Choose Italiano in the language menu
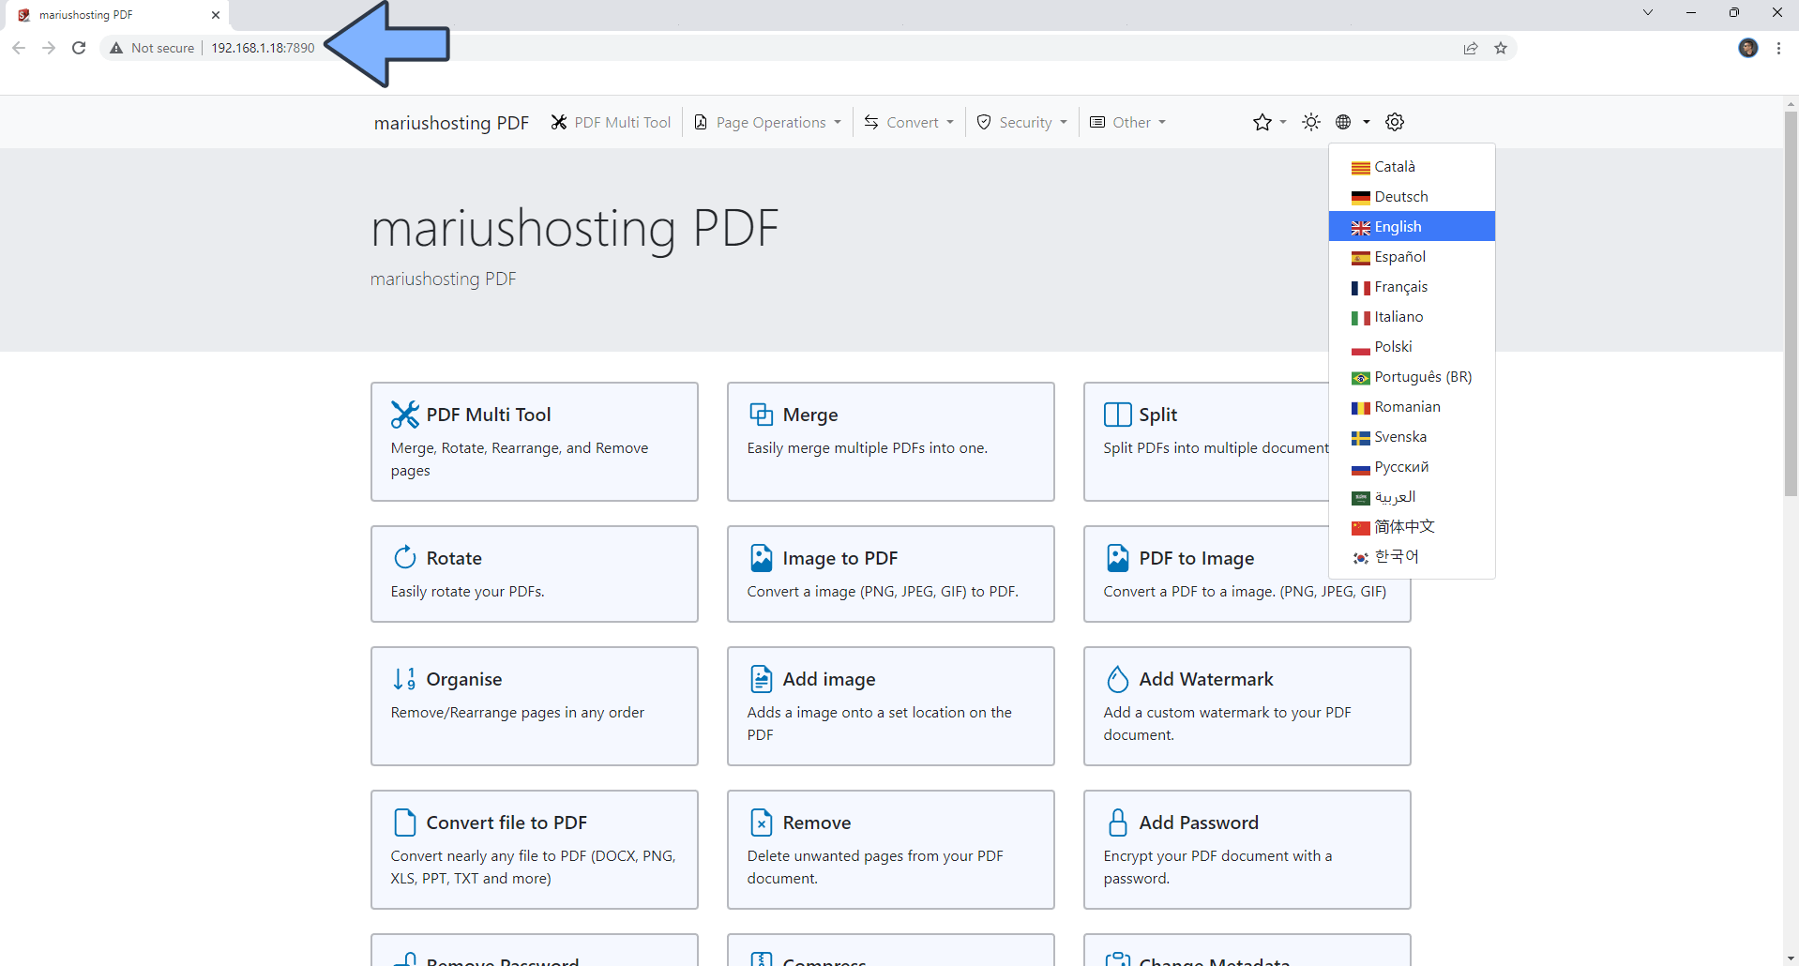Screen dimensions: 1799x966 1398,316
